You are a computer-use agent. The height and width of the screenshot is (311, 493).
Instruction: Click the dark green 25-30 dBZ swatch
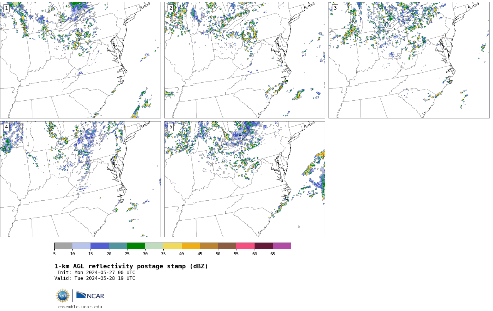[136, 246]
